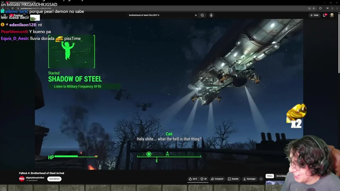Select the De tu búsqueda chip
340x191 pixels.
pyautogui.click(x=281, y=176)
